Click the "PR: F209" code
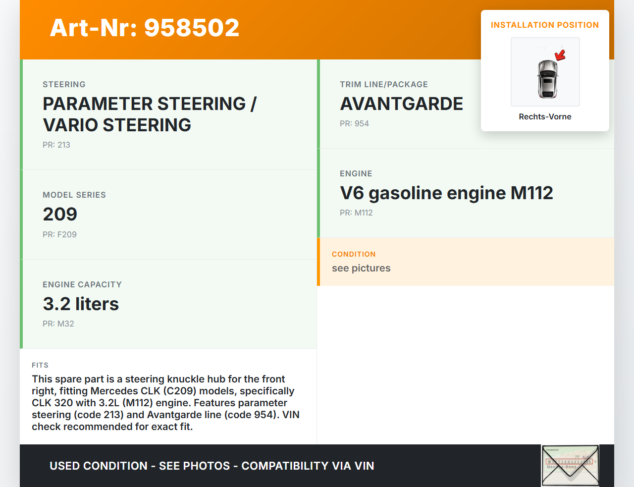Screen dimensions: 634x487 59,234
